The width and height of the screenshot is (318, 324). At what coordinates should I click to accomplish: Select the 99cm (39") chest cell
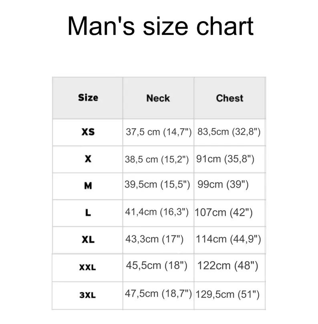pyautogui.click(x=223, y=185)
